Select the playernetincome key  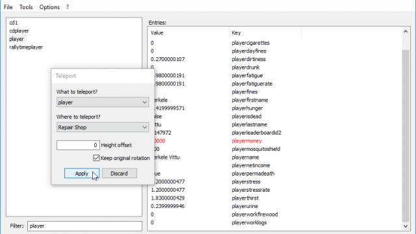[x=251, y=166]
